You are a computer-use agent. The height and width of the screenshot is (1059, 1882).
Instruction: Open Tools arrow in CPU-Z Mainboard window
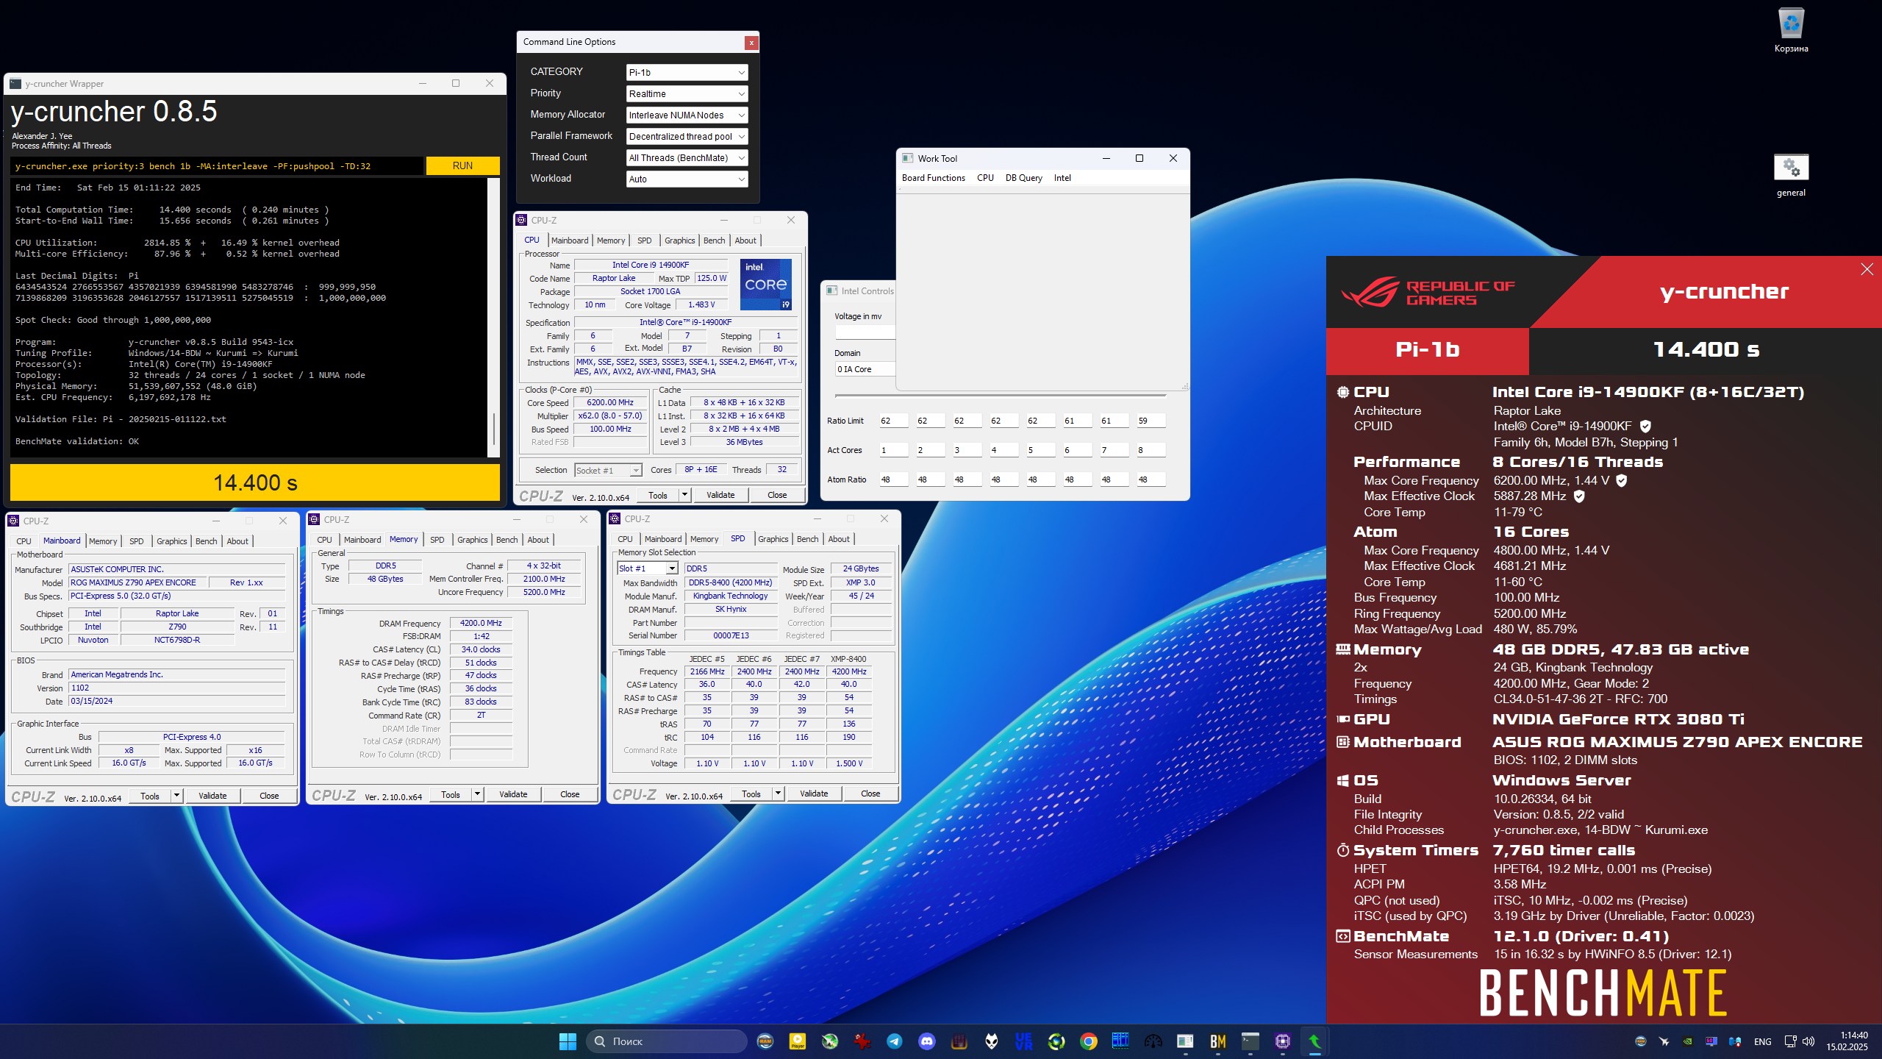coord(176,796)
